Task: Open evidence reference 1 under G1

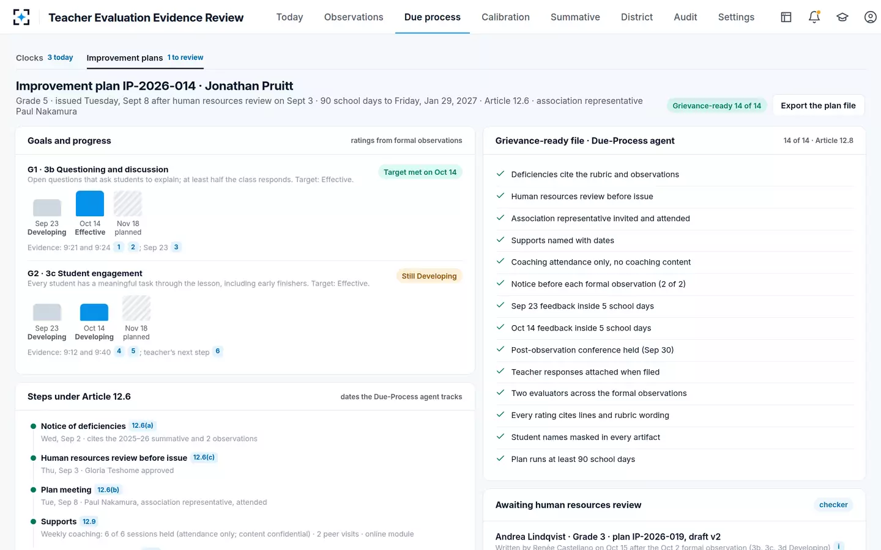Action: point(119,247)
